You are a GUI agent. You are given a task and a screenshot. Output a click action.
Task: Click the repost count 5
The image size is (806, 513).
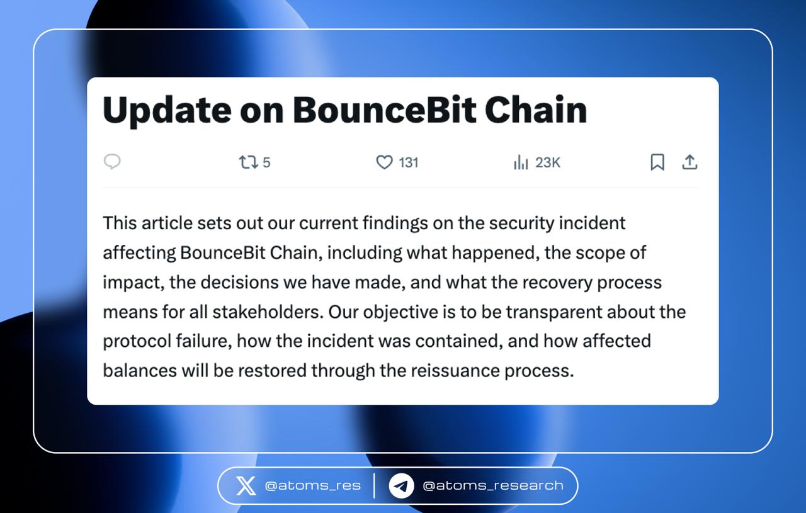click(266, 162)
